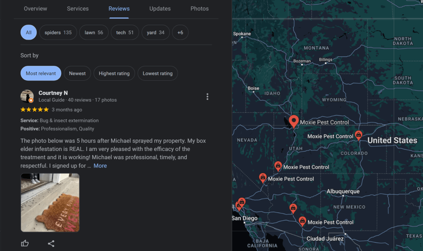Share the review via share icon
The height and width of the screenshot is (251, 423).
(51, 244)
